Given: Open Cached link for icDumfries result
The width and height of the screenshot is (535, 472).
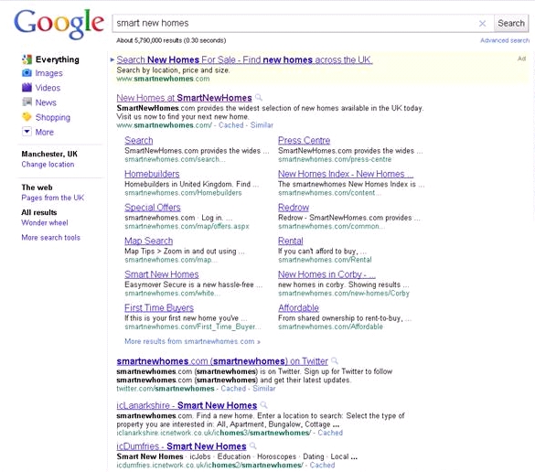Looking at the screenshot, I should point(322,466).
